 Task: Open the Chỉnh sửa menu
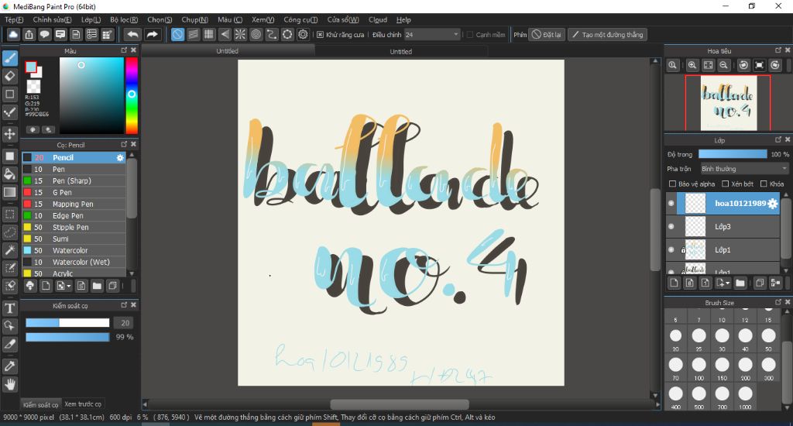coord(52,19)
